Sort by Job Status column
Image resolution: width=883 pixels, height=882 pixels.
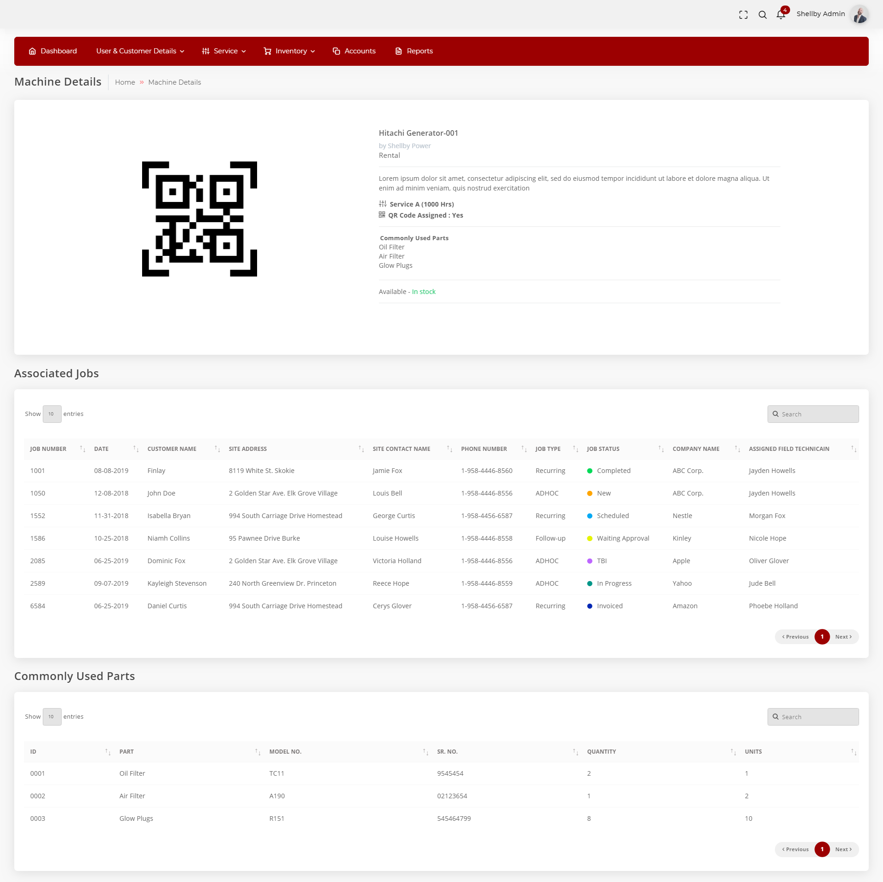click(x=624, y=449)
